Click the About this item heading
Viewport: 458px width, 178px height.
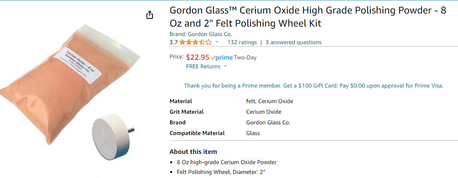tap(193, 152)
